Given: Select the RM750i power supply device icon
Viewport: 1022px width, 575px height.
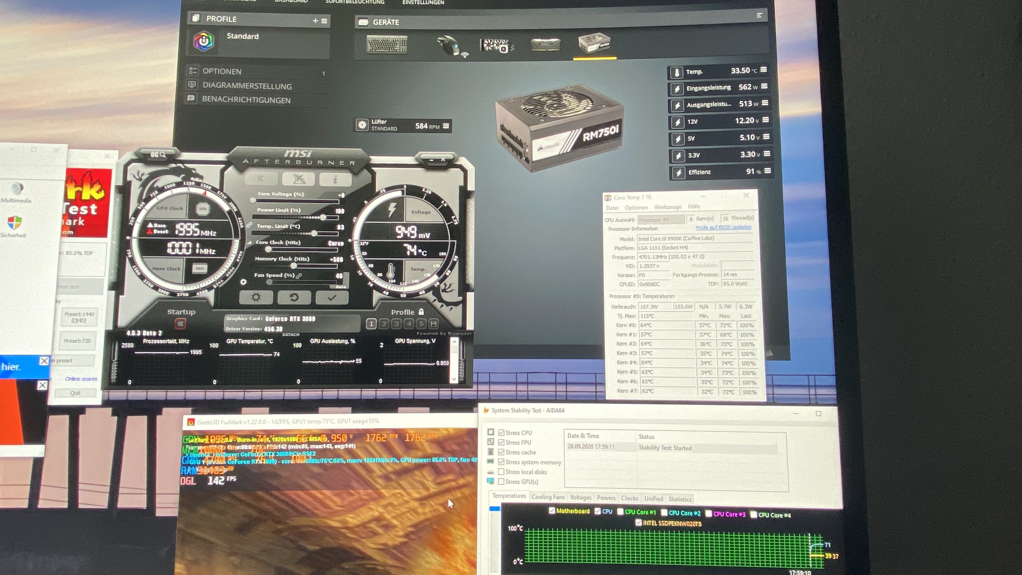Looking at the screenshot, I should coord(594,43).
